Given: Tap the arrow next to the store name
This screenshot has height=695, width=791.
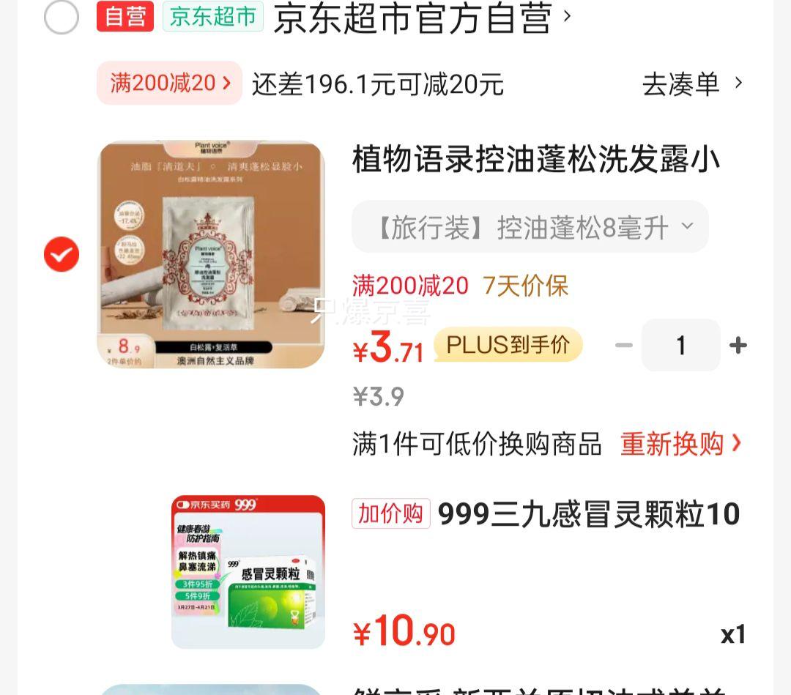Looking at the screenshot, I should click(x=567, y=16).
